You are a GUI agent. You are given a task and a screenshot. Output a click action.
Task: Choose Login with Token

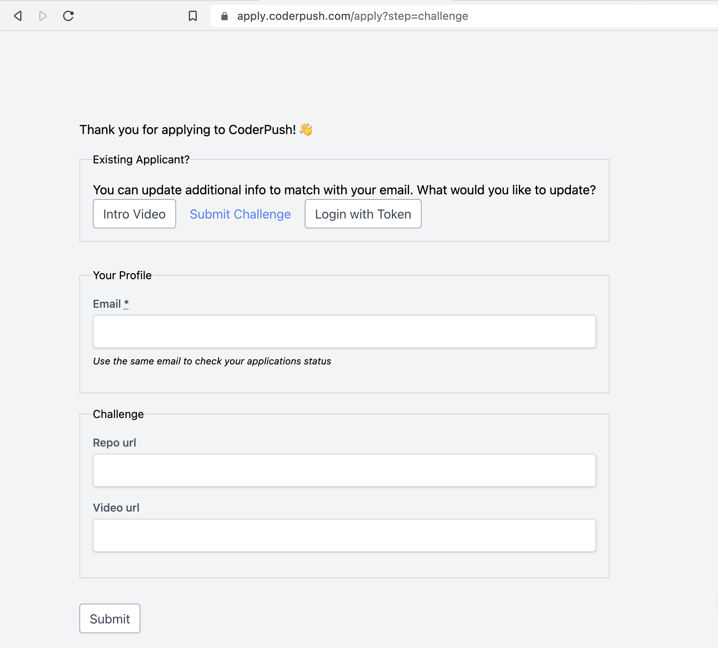363,214
